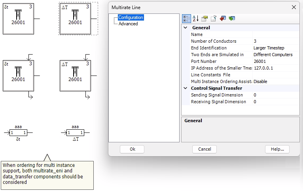Viewport: 303px width, 191px height.
Task: Click the empty Name value field
Action: coord(276,34)
